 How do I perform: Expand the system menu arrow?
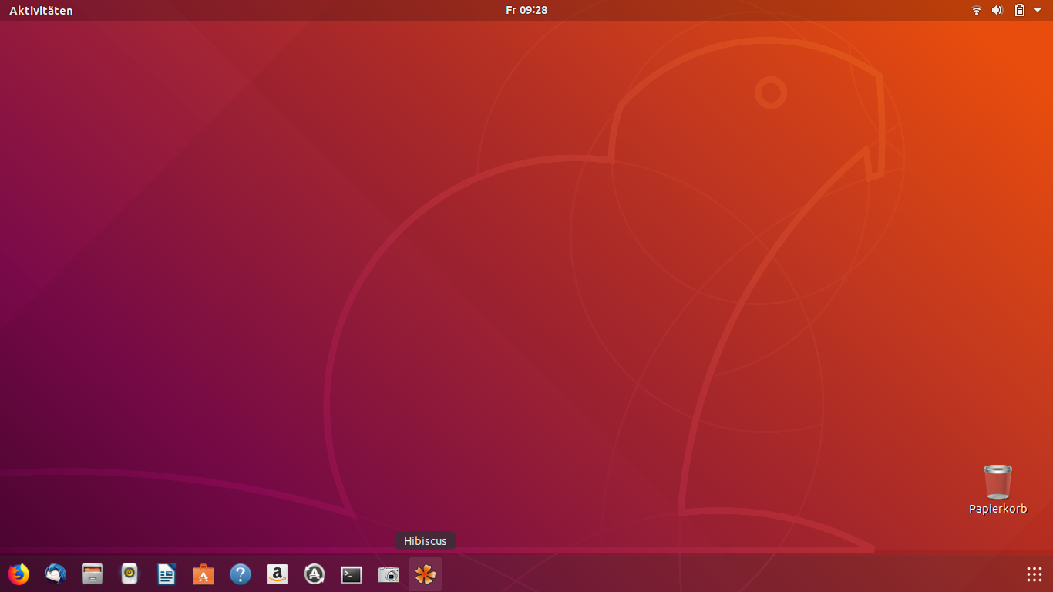point(1038,11)
